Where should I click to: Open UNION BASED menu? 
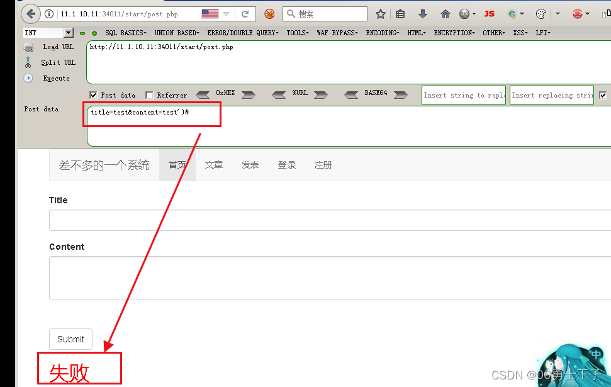177,33
